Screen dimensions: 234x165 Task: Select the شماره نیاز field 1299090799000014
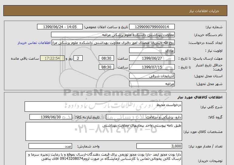(x=152, y=27)
